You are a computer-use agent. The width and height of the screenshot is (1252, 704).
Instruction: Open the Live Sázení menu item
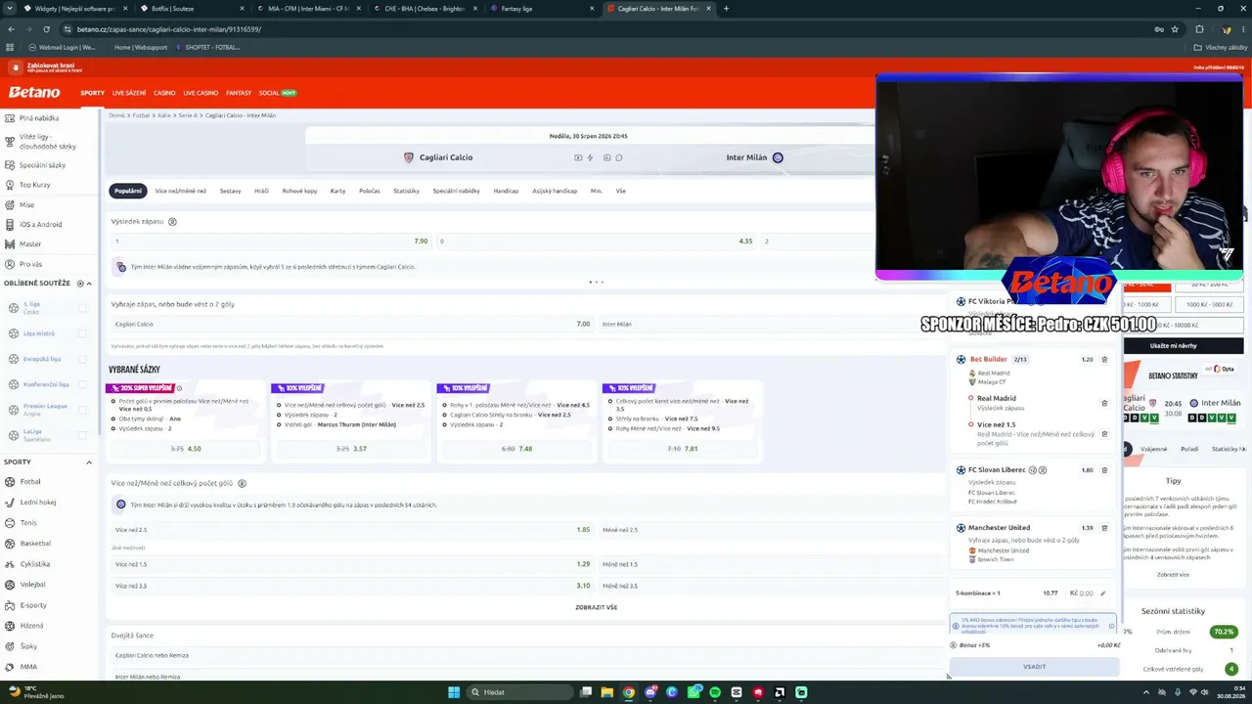click(x=129, y=93)
